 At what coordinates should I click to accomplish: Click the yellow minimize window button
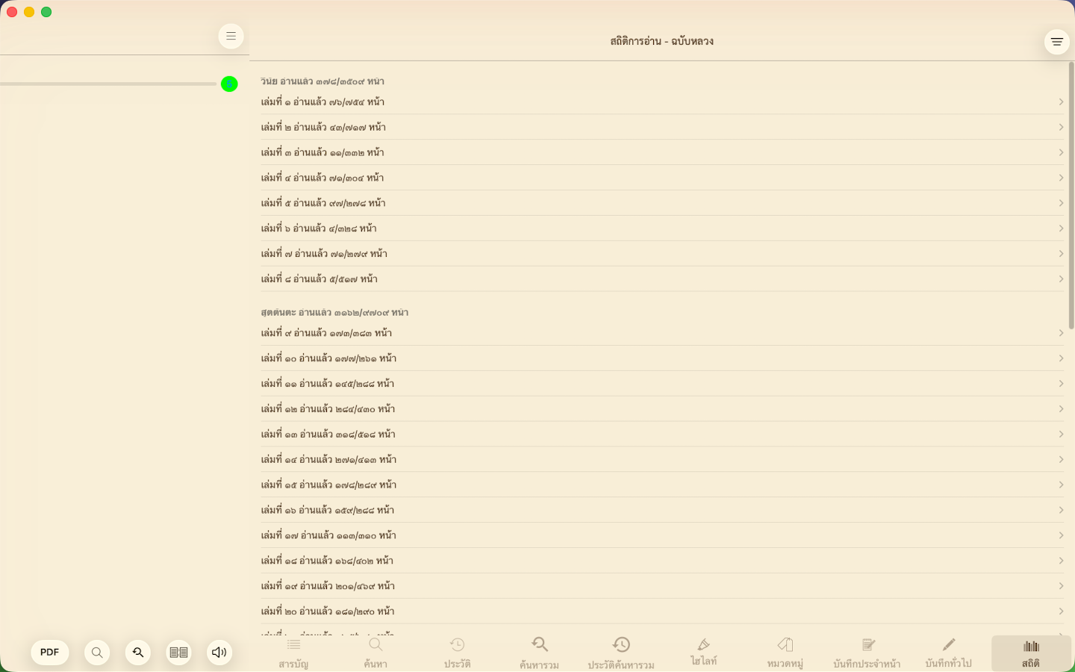click(29, 12)
